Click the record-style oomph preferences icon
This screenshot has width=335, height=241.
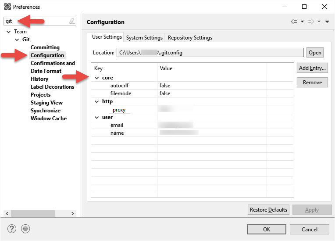(25, 229)
